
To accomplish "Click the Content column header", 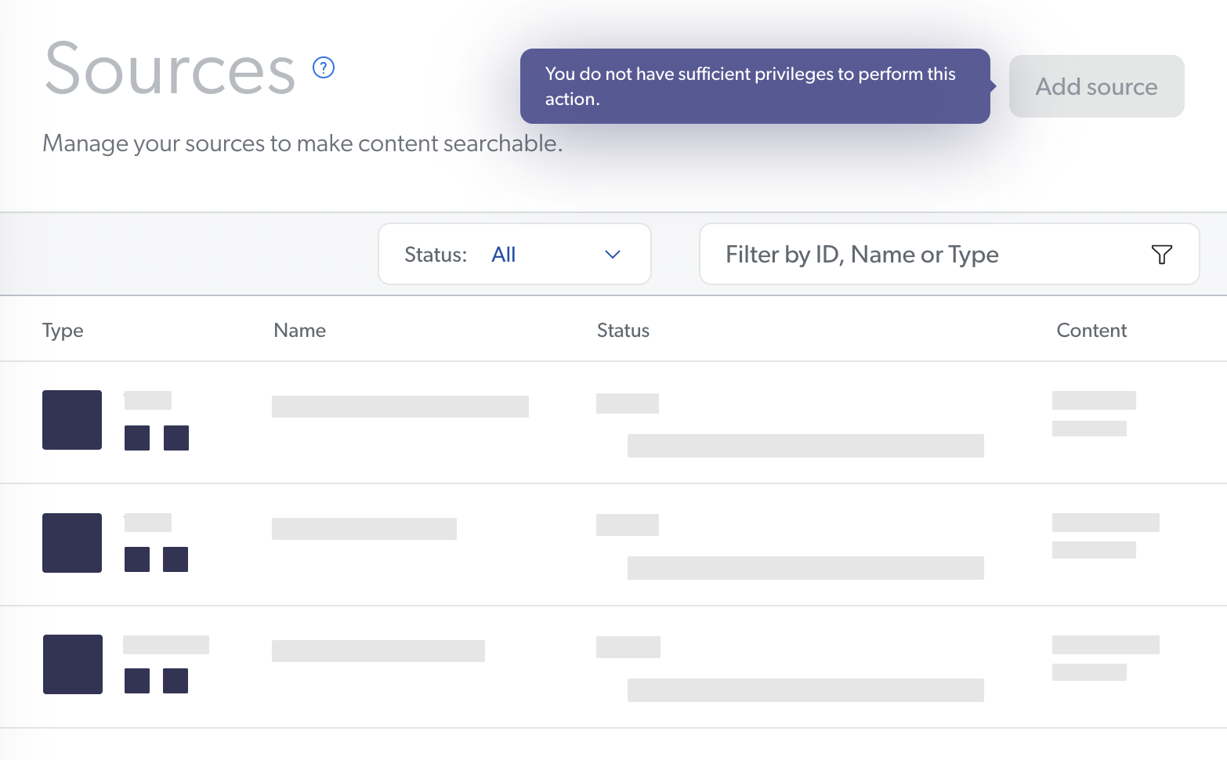I will [1091, 330].
